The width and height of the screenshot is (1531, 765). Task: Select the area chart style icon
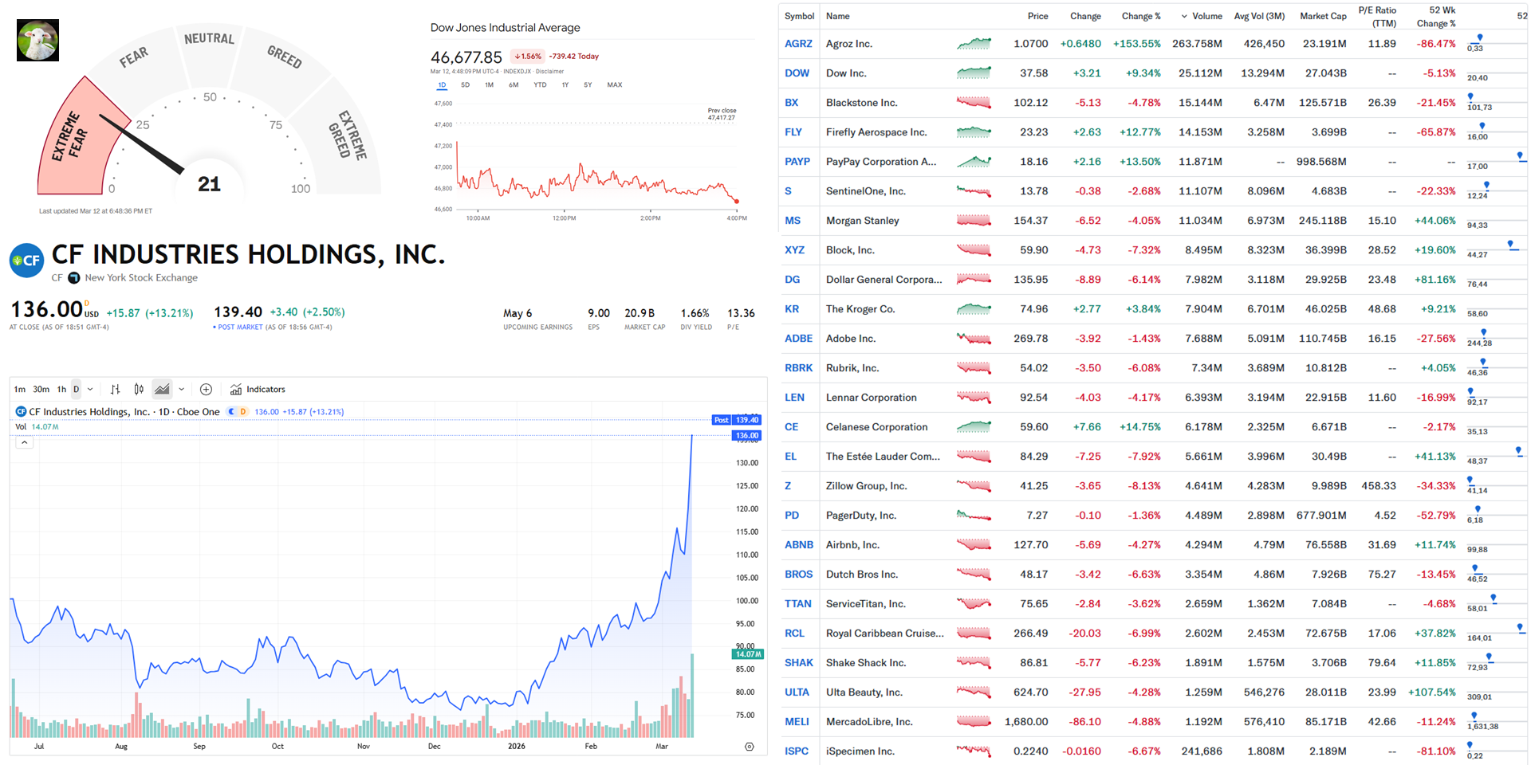162,389
